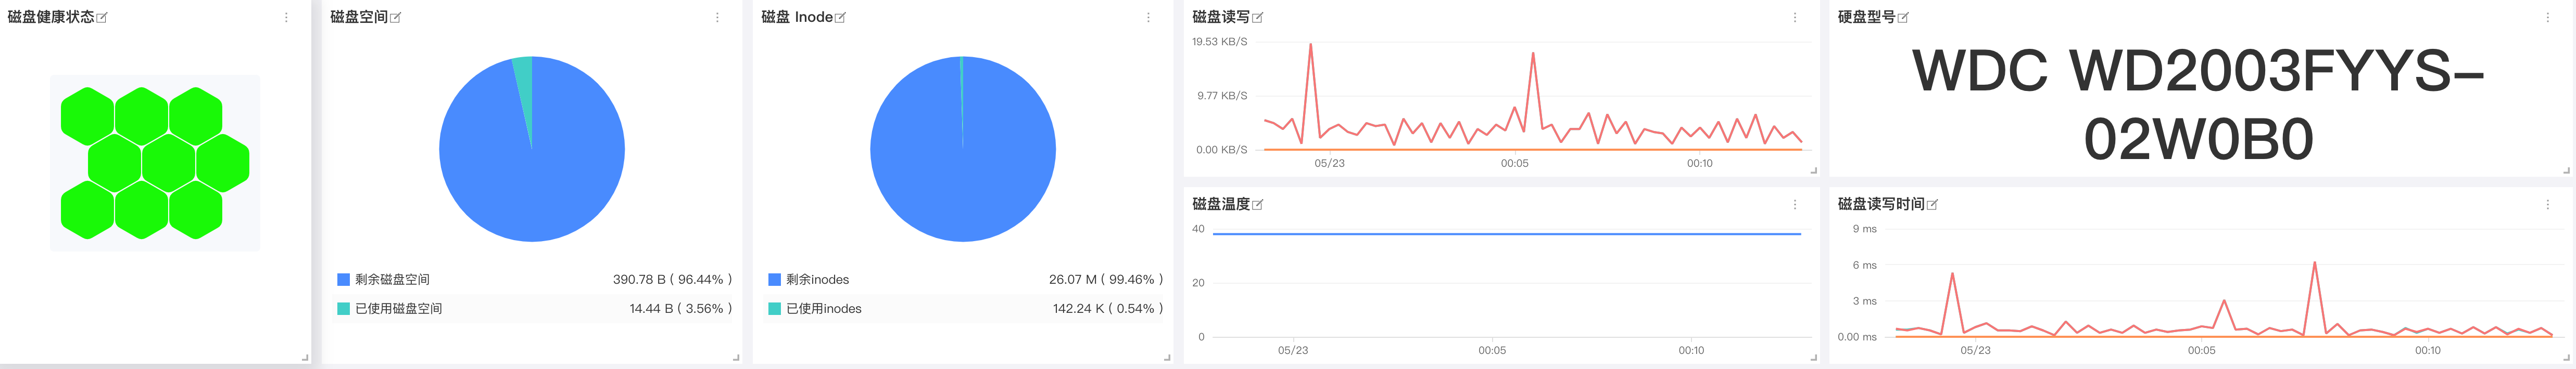The width and height of the screenshot is (2576, 369).
Task: Open edit icon next to 磁盘温度
Action: coord(1258,204)
